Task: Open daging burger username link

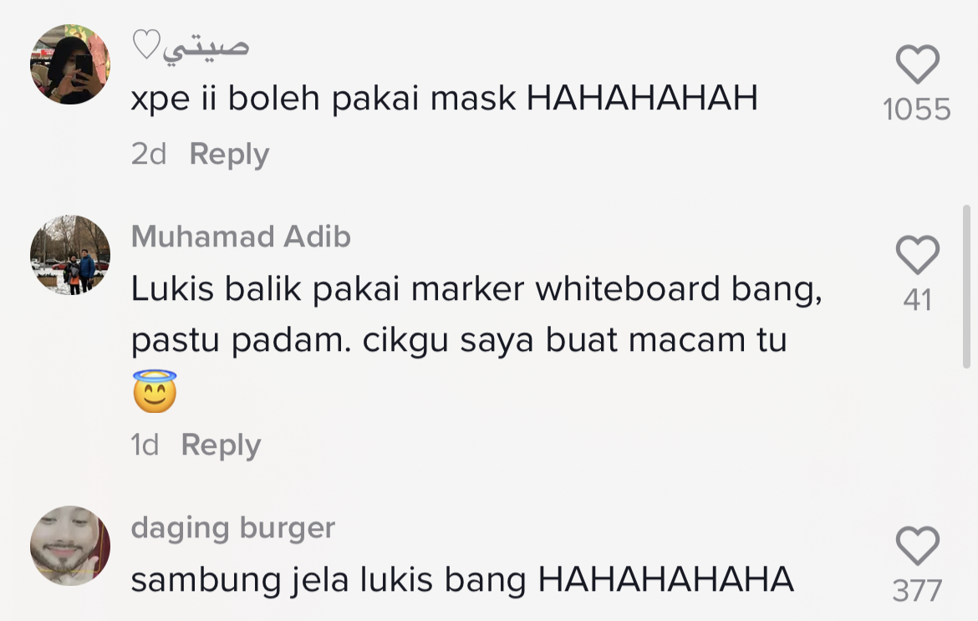Action: 232,528
